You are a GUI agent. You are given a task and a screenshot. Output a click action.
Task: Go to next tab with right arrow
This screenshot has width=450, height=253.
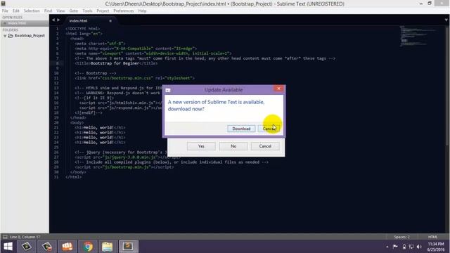(58, 20)
